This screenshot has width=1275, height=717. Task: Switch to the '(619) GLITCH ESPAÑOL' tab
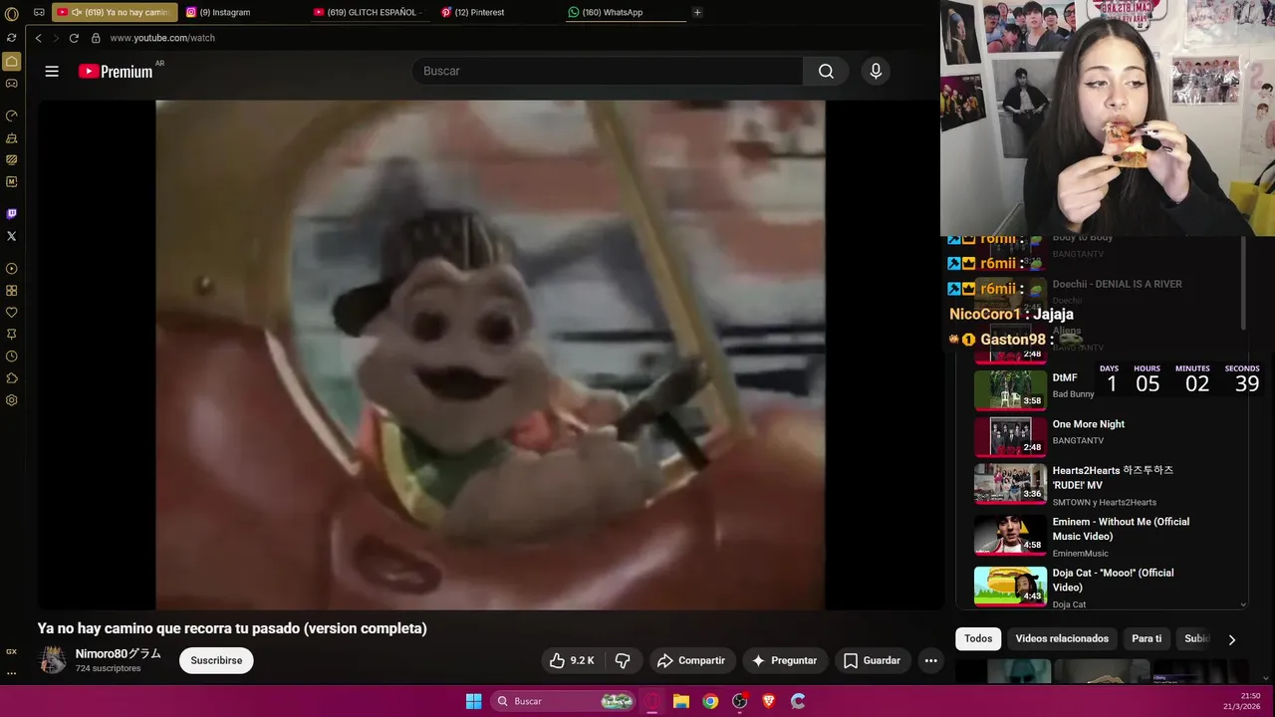[x=369, y=12]
